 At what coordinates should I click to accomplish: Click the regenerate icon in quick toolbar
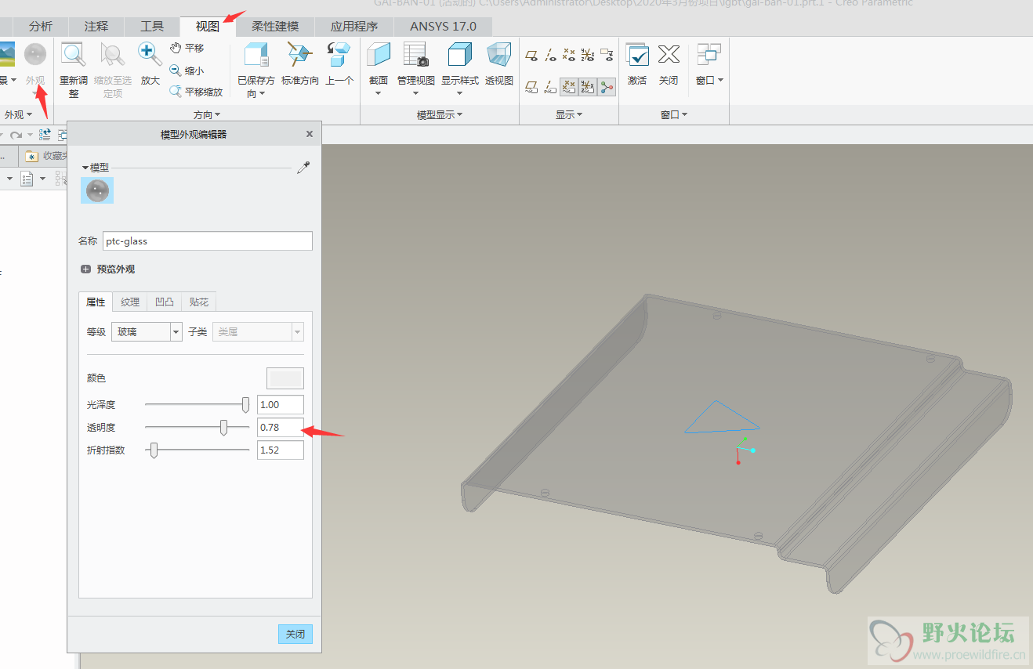coord(45,135)
